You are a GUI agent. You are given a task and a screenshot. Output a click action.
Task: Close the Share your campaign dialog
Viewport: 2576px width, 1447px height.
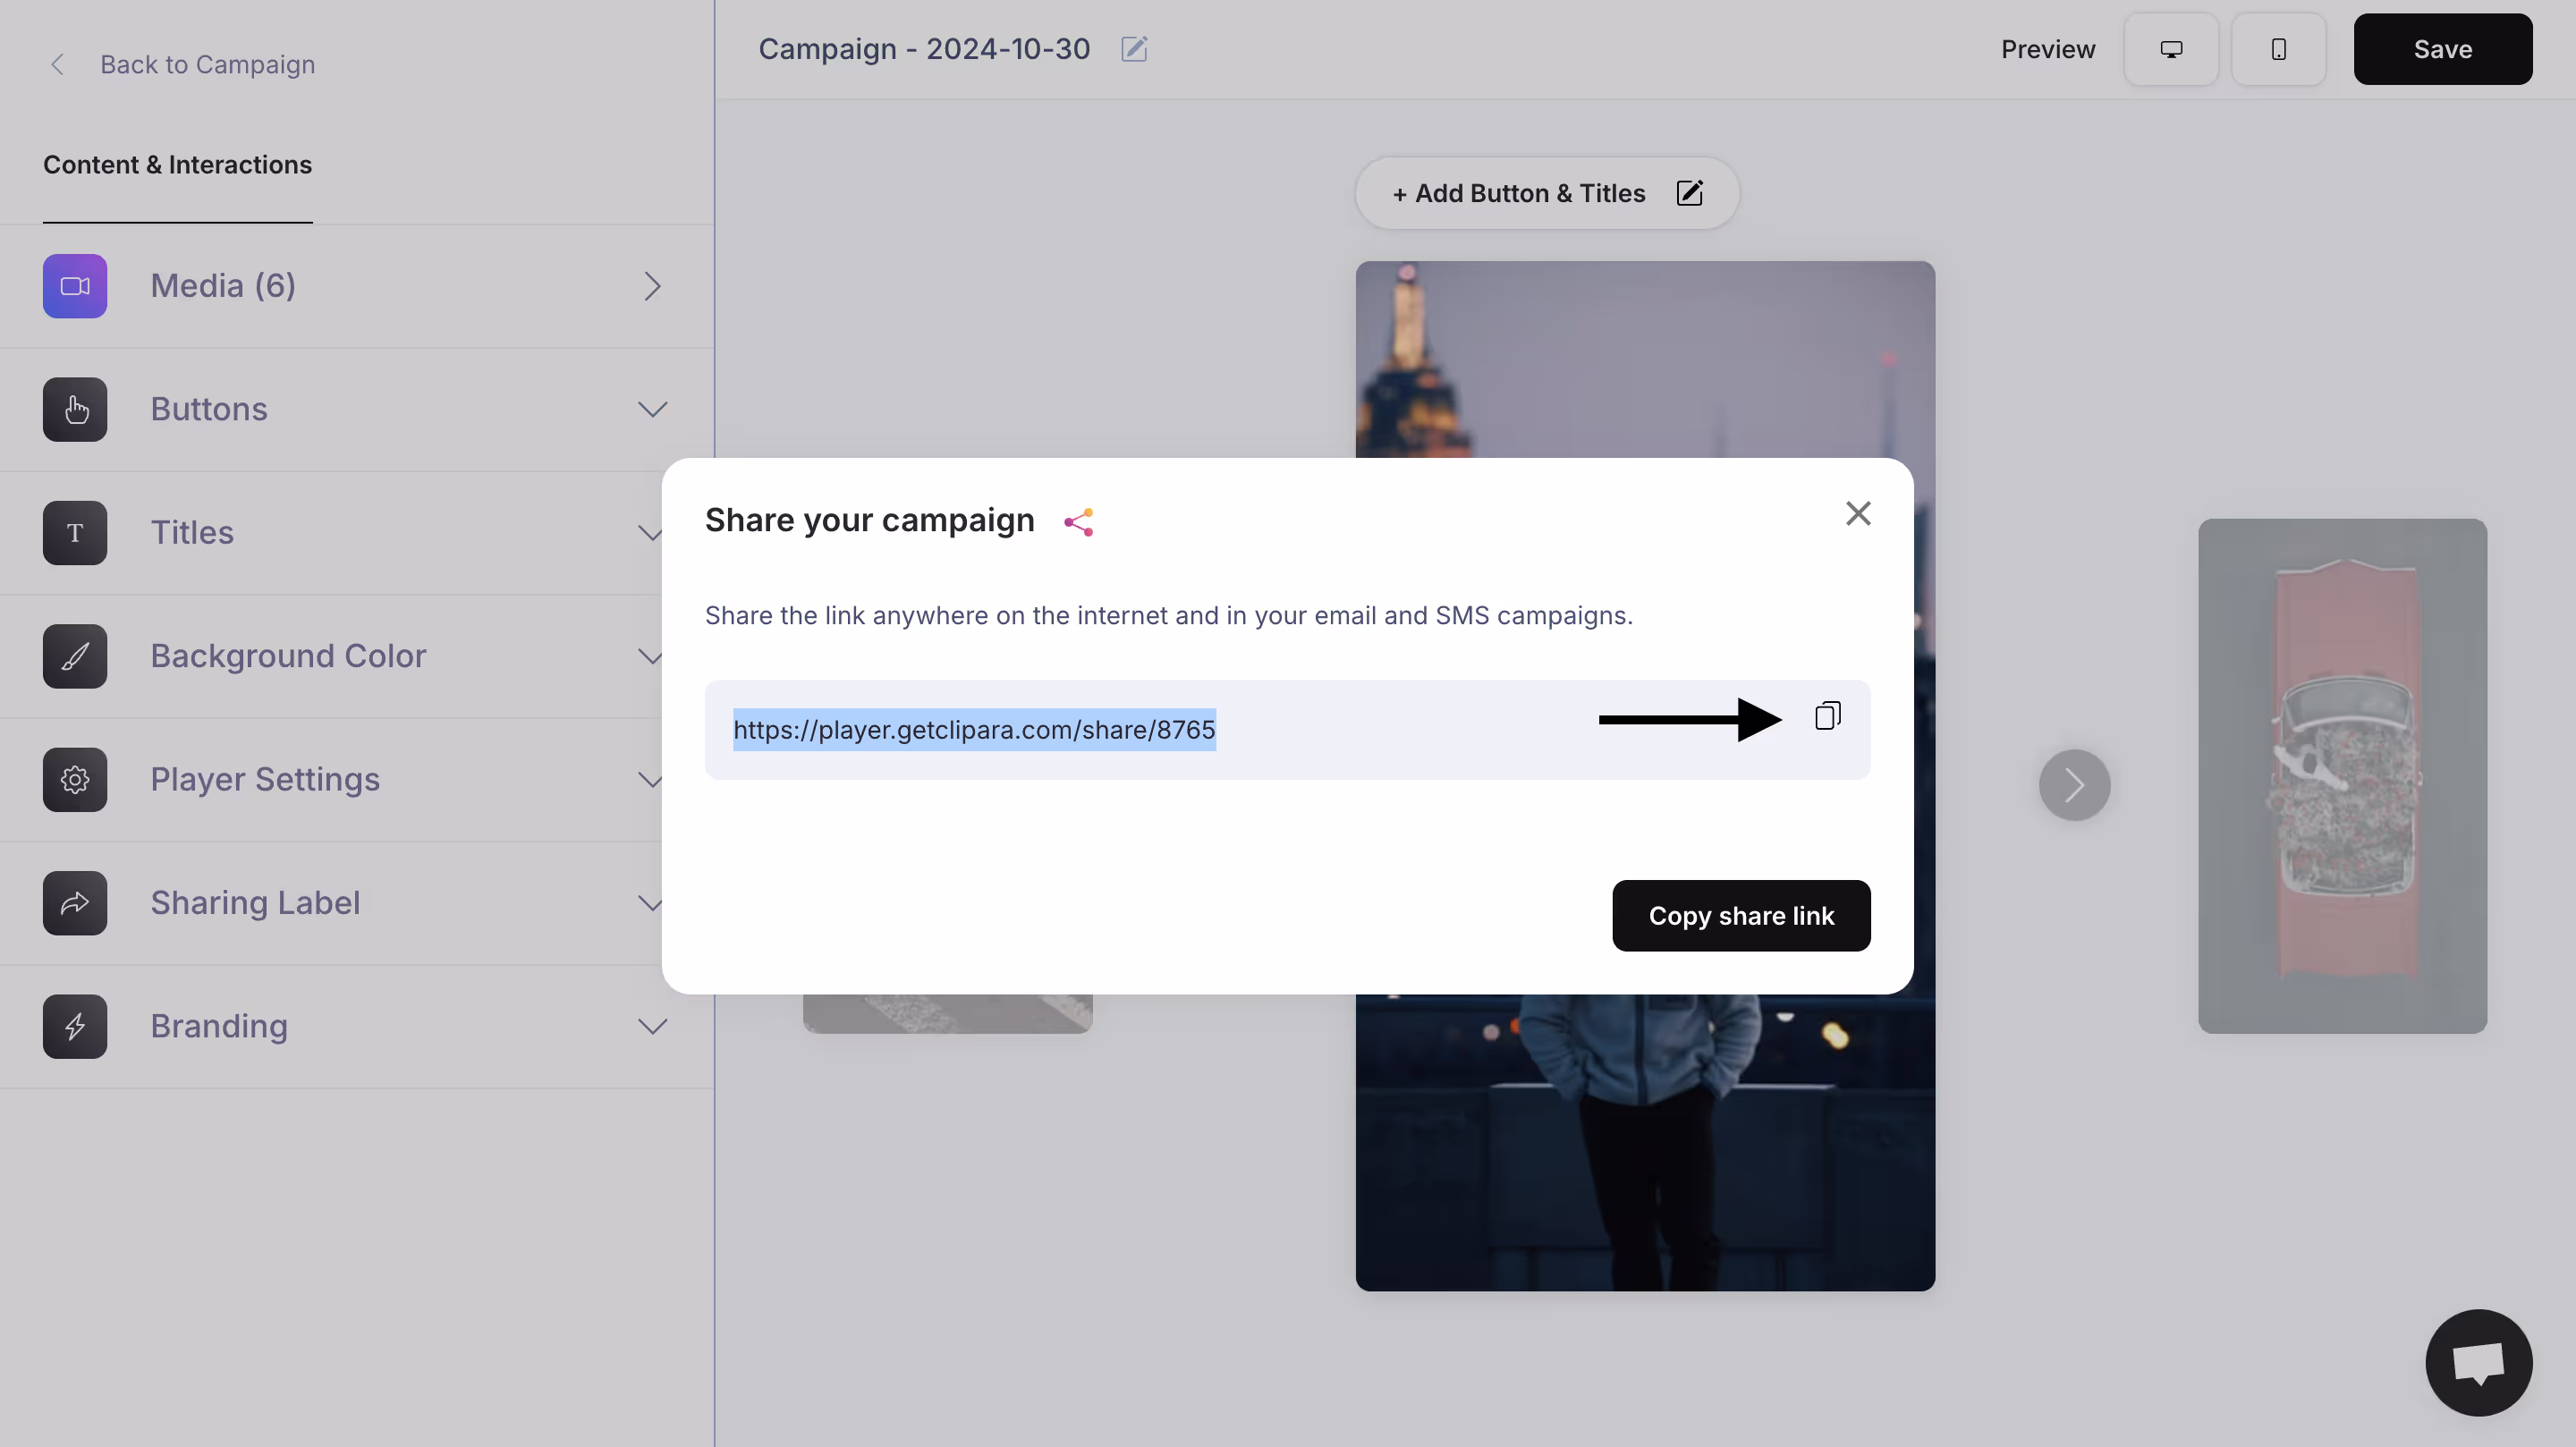coord(1858,514)
